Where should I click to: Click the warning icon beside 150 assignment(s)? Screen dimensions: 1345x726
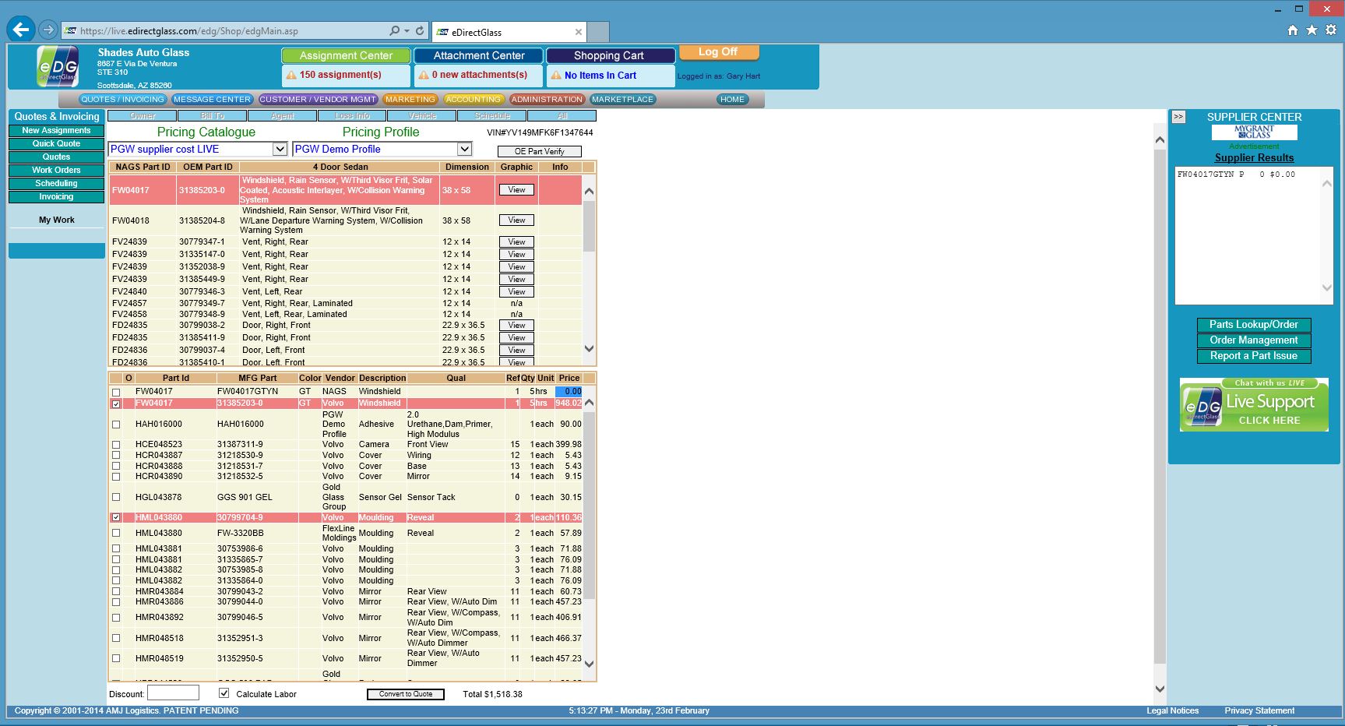click(x=291, y=76)
